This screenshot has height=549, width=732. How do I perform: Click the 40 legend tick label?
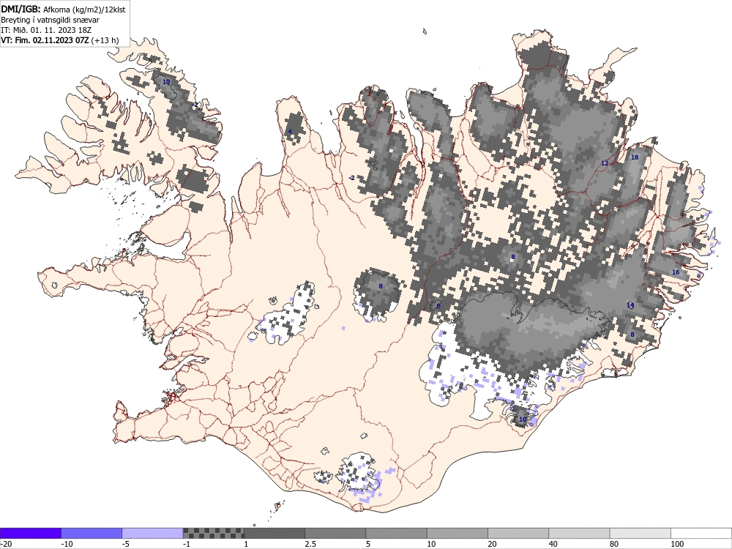click(x=553, y=544)
